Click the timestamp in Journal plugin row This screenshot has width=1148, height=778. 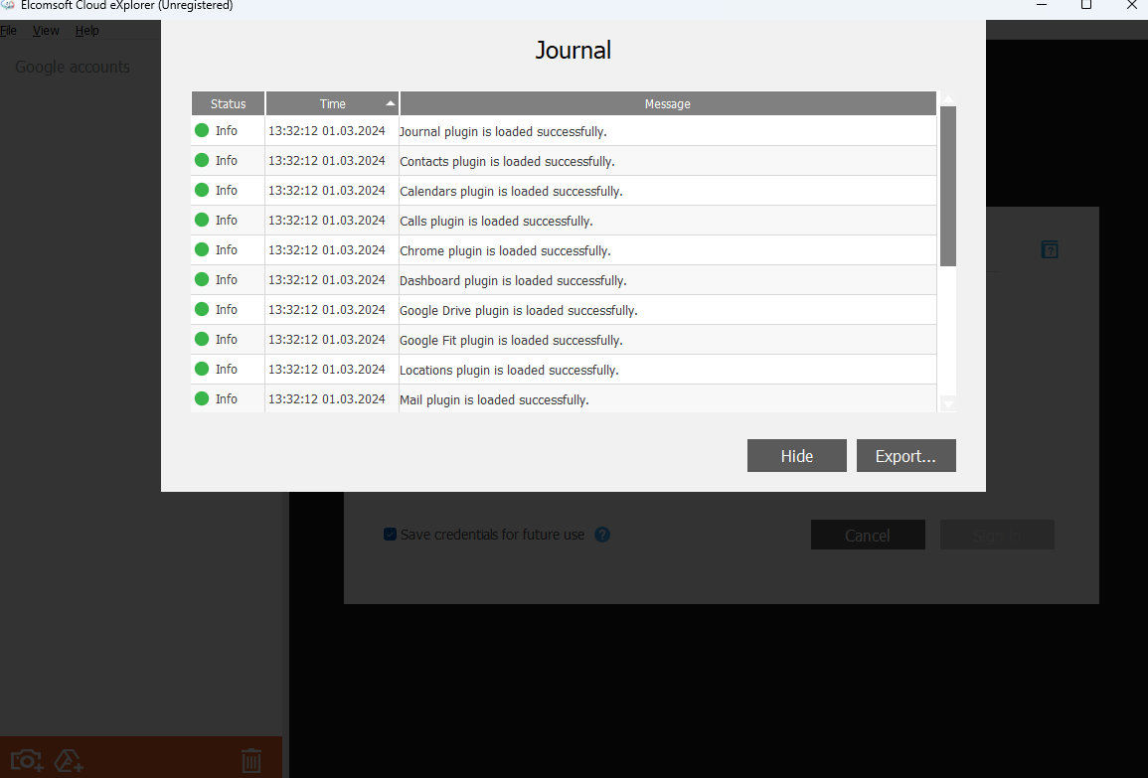click(327, 131)
